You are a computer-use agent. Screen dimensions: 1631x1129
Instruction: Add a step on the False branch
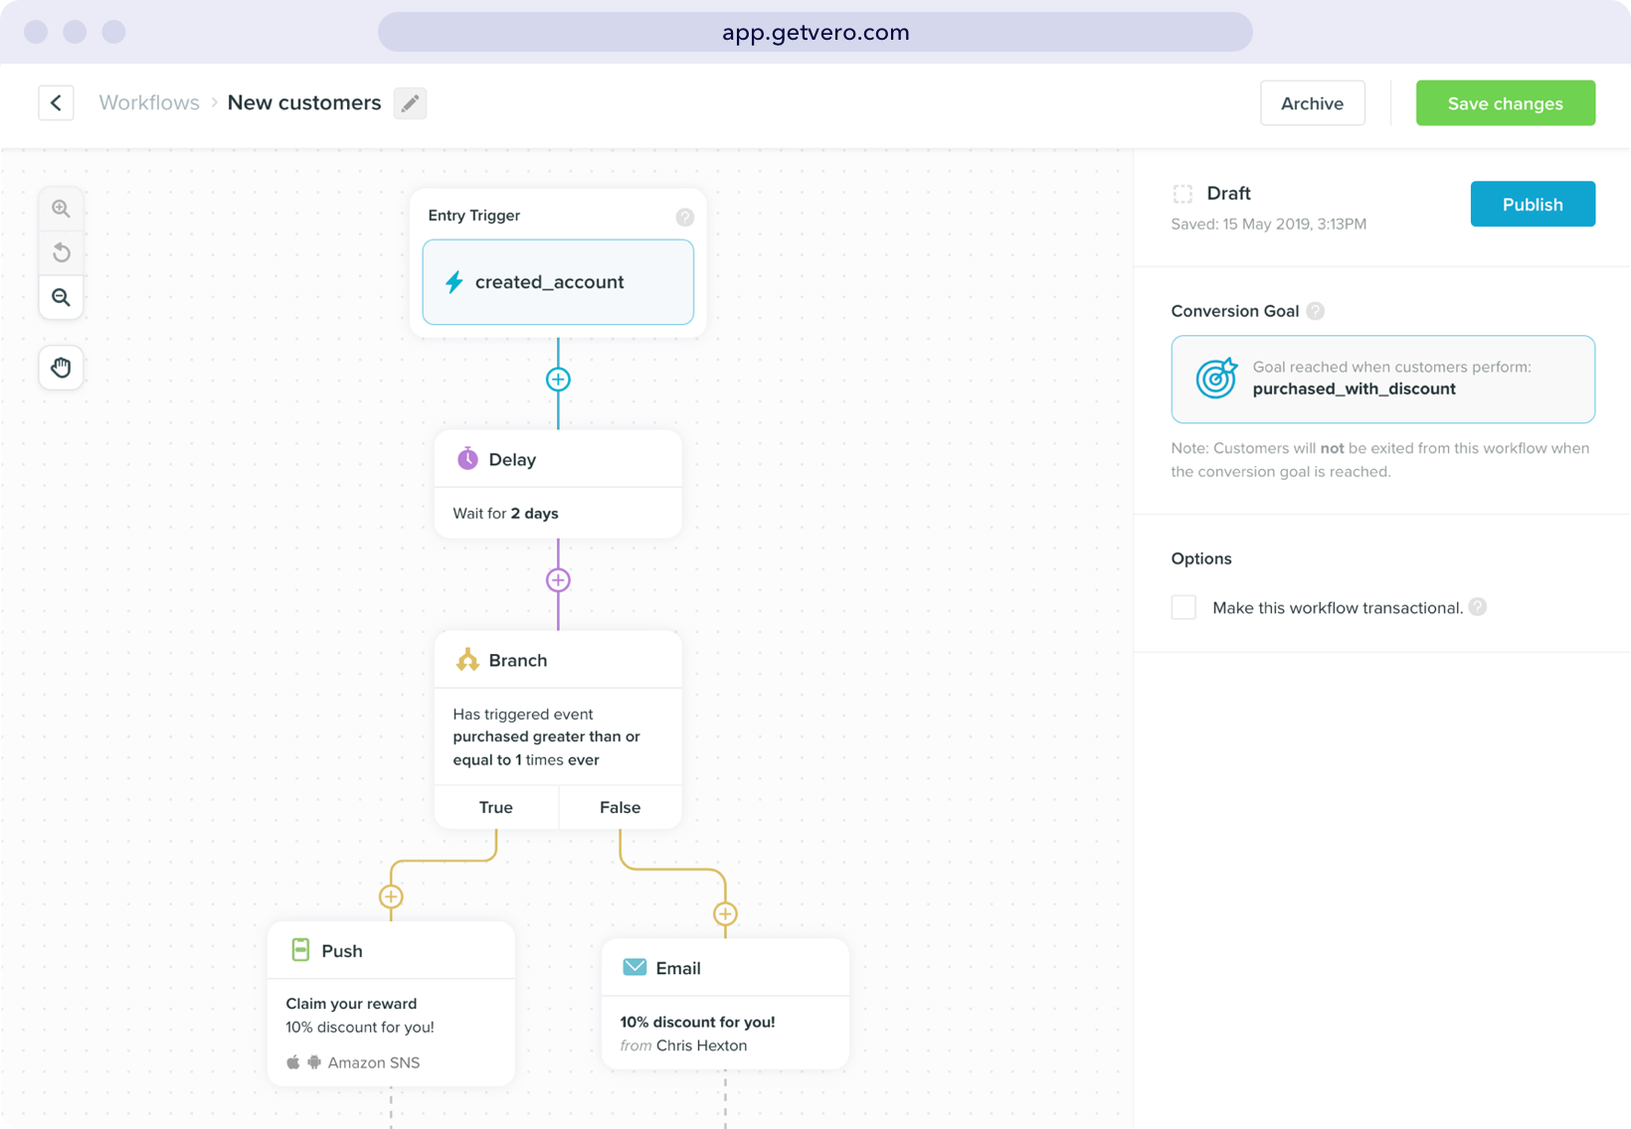point(725,914)
